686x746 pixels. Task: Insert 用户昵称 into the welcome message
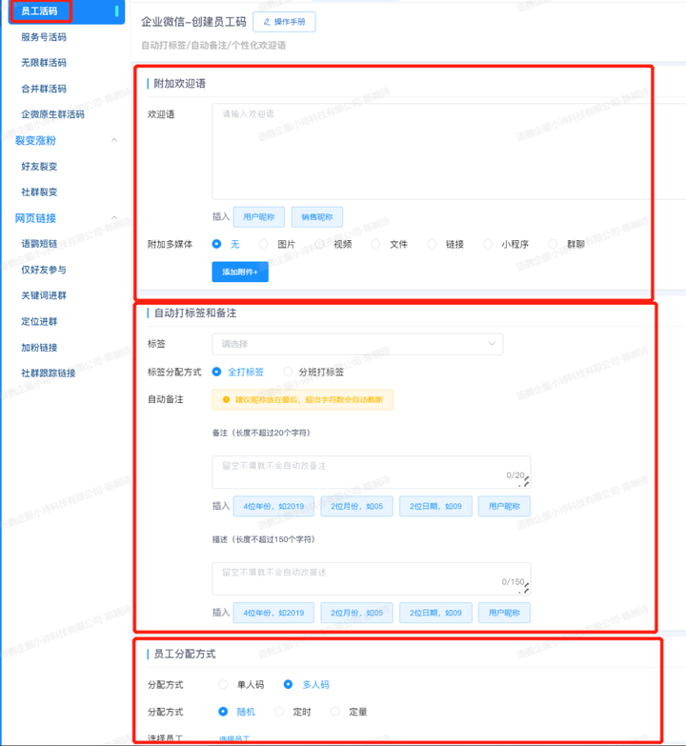(x=258, y=216)
